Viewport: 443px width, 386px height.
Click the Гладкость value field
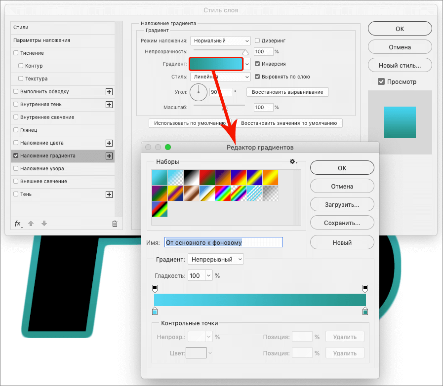197,275
